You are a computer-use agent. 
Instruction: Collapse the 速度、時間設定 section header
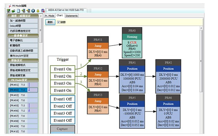click(23, 16)
